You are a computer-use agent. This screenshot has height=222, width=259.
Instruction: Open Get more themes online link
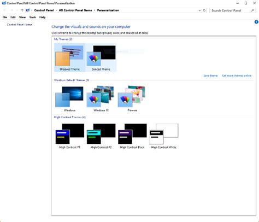click(237, 75)
